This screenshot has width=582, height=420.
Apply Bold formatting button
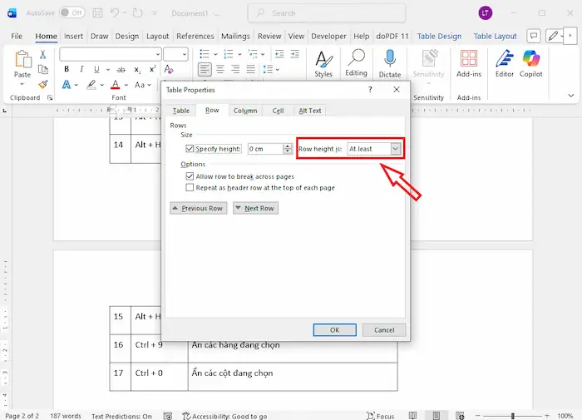(x=67, y=69)
